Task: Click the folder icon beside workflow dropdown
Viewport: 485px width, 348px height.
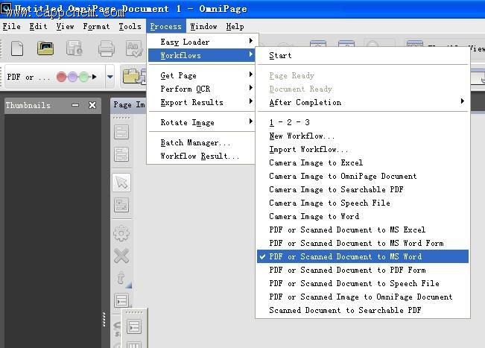Action: click(132, 76)
